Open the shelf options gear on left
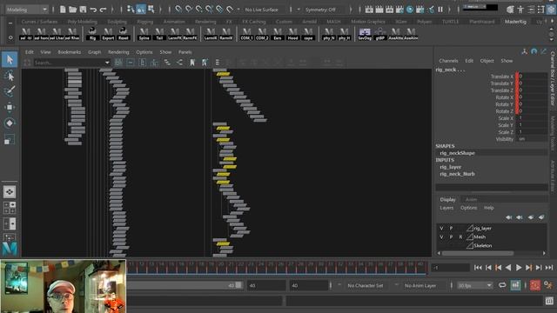Image resolution: width=557 pixels, height=313 pixels. [x=10, y=37]
